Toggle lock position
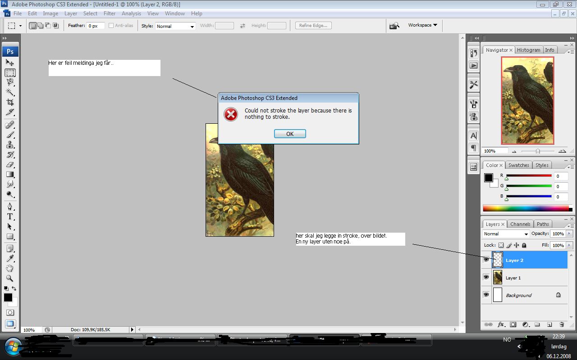Viewport: 577px width, 360px height. pyautogui.click(x=517, y=245)
